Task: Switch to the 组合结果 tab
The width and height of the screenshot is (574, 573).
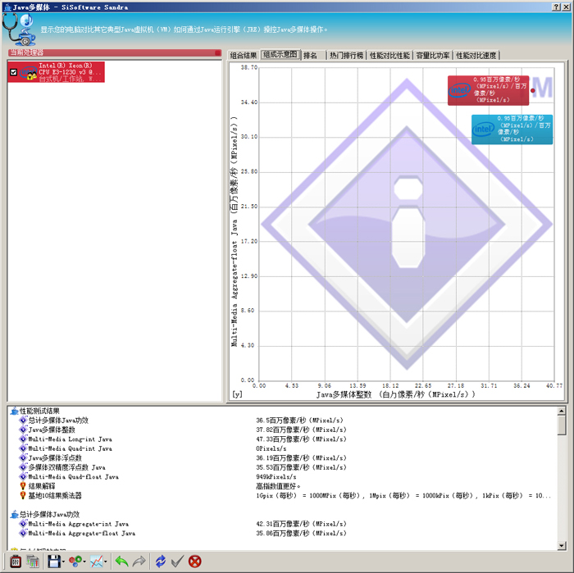Action: [244, 55]
